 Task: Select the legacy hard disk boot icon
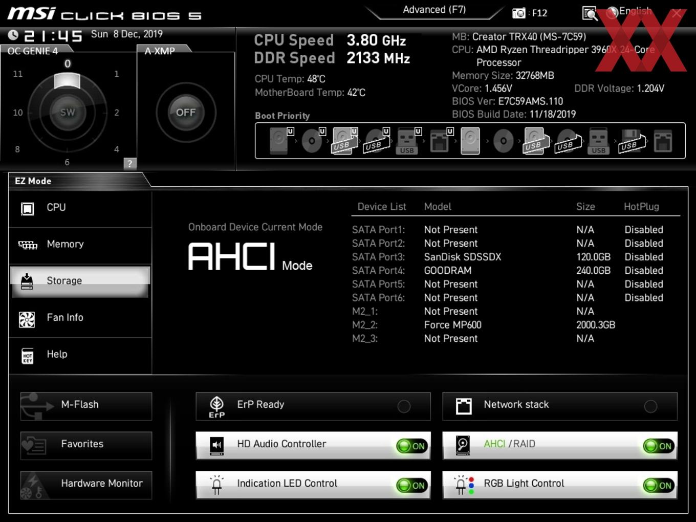470,141
